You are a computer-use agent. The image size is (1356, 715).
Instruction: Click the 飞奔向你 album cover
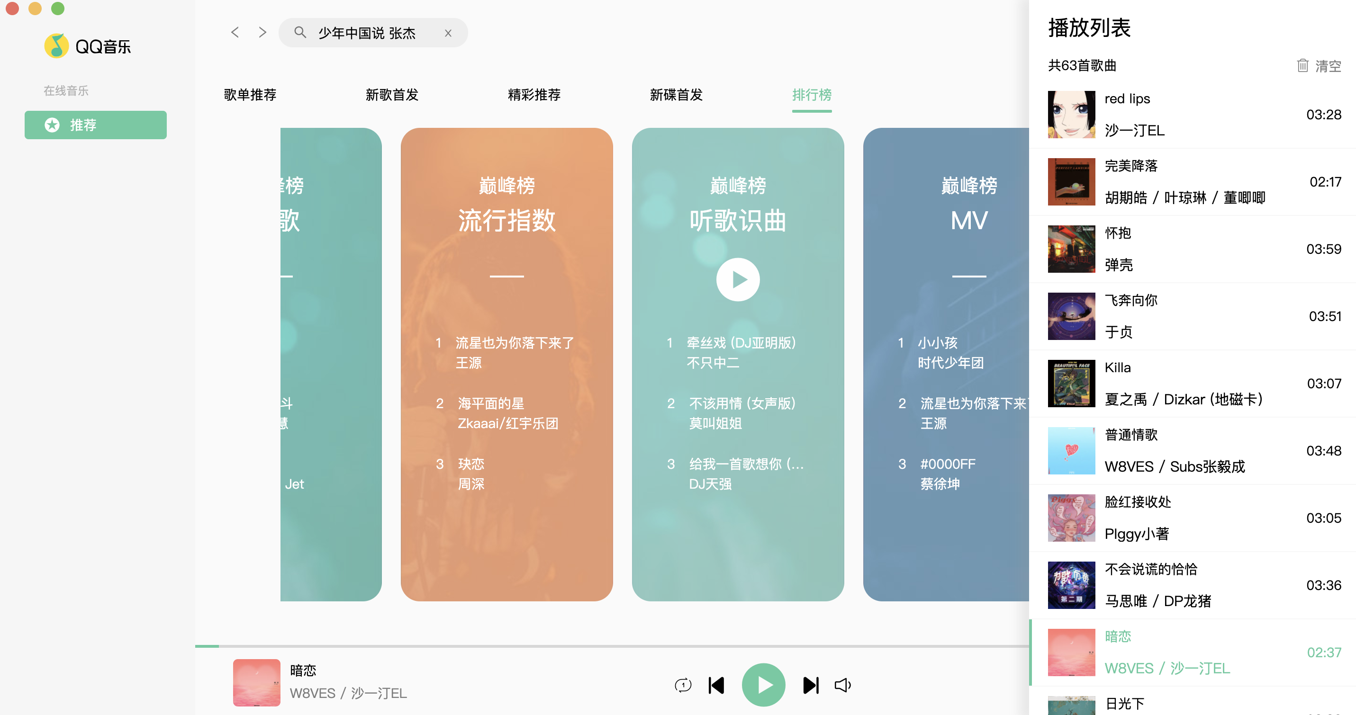point(1071,316)
